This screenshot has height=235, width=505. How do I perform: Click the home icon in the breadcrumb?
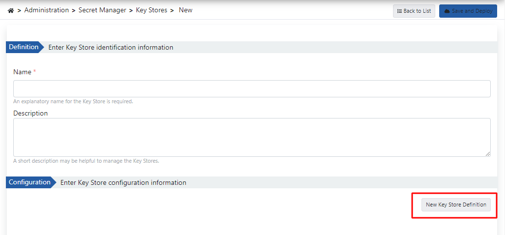coord(11,10)
